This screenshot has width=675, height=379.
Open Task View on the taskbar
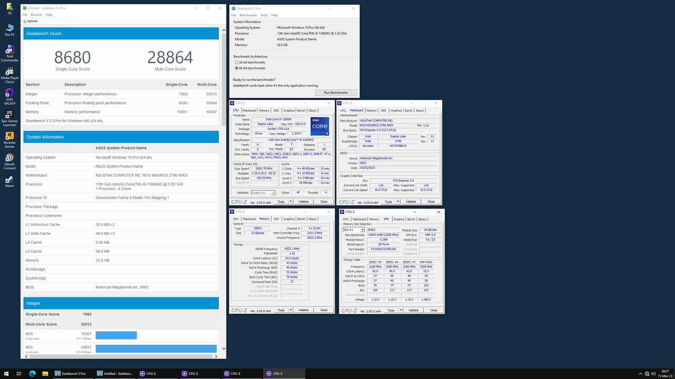click(x=19, y=374)
